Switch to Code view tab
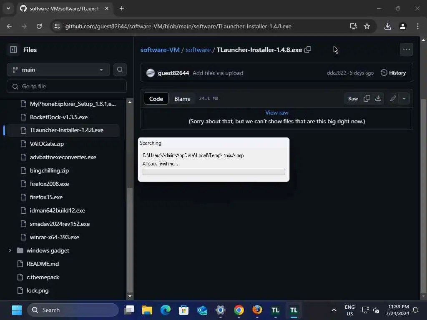Screen dimensions: 427x320 click(156, 98)
